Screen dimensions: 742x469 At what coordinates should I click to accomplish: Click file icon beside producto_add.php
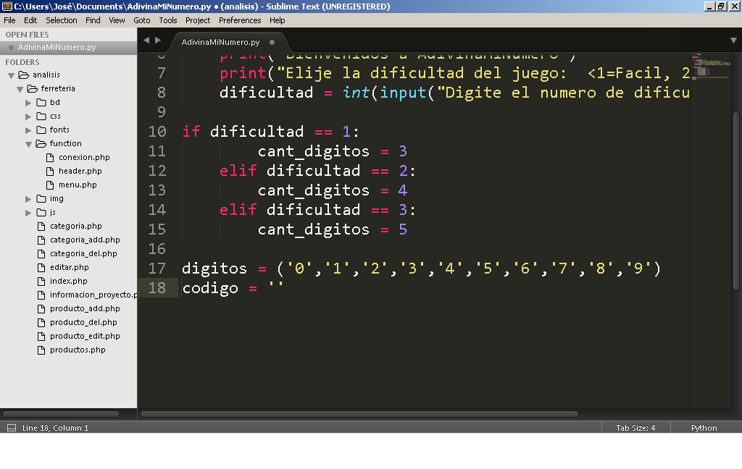[x=41, y=308]
